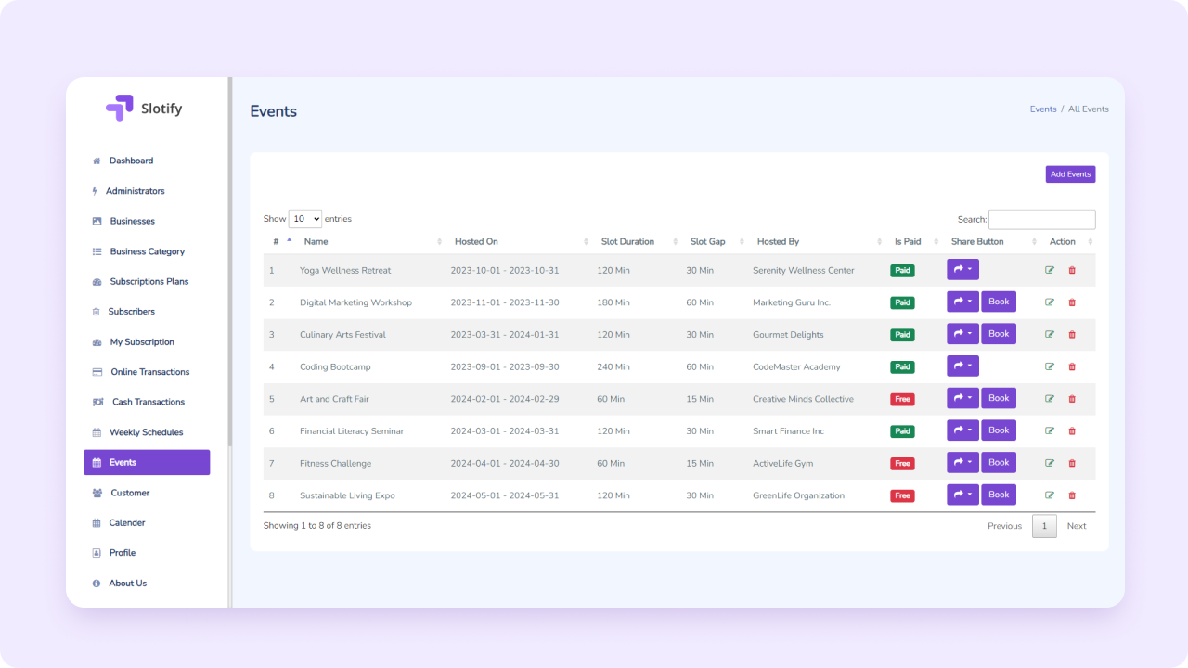
Task: Click the sidebar vertical scrollbar
Action: (230, 263)
